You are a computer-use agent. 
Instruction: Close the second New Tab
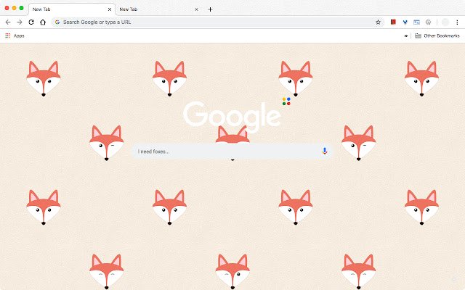196,9
